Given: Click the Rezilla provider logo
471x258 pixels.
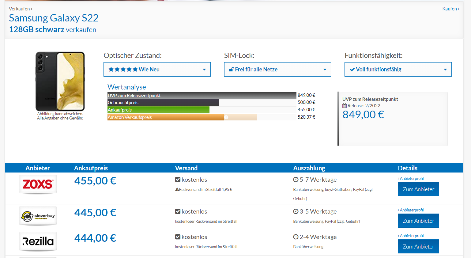Looking at the screenshot, I should coord(38,241).
